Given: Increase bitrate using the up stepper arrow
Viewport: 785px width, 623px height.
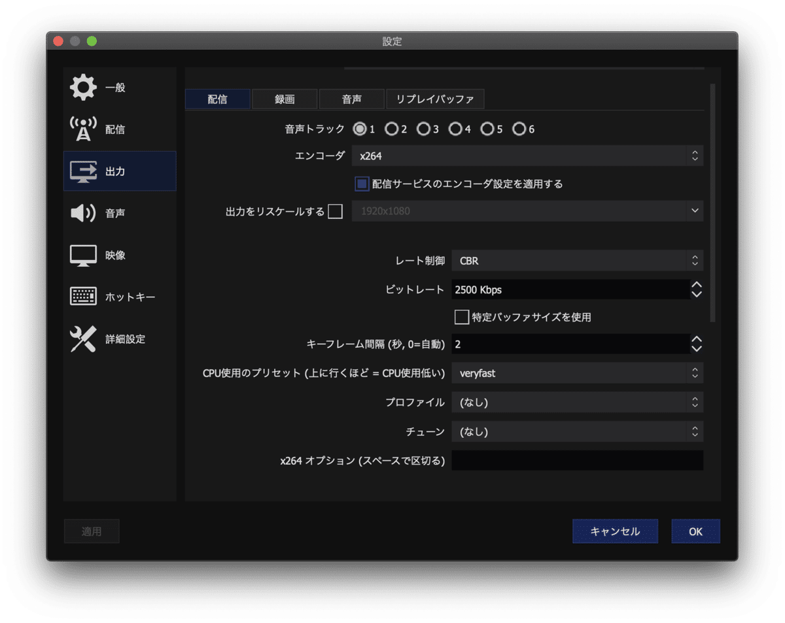Looking at the screenshot, I should [x=697, y=286].
